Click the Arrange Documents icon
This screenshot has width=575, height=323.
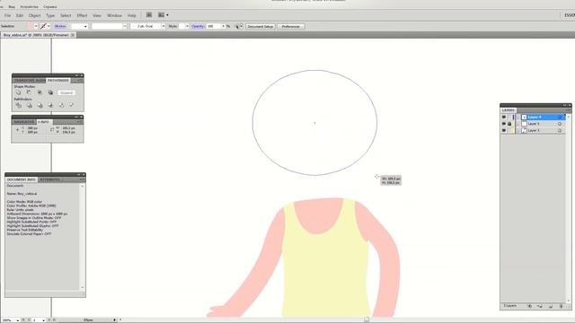[x=162, y=15]
